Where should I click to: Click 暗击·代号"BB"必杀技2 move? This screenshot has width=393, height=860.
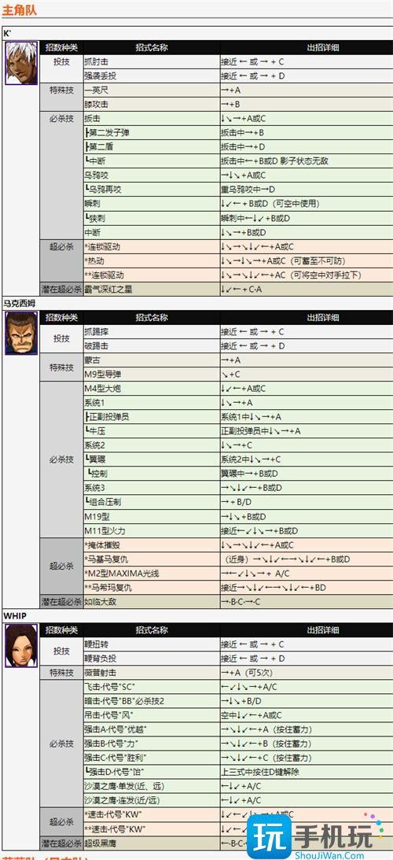(x=124, y=701)
